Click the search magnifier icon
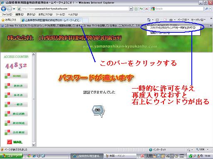213x159 pixels. point(207,9)
